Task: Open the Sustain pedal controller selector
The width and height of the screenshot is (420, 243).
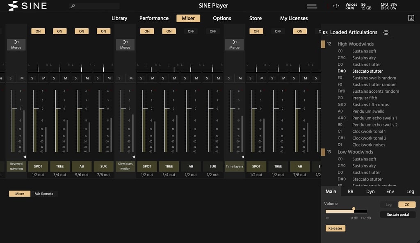Action: point(398,215)
